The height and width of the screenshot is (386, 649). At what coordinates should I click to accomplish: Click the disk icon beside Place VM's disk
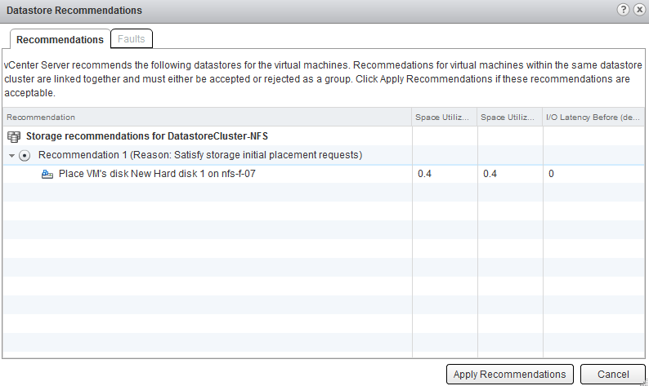(47, 174)
